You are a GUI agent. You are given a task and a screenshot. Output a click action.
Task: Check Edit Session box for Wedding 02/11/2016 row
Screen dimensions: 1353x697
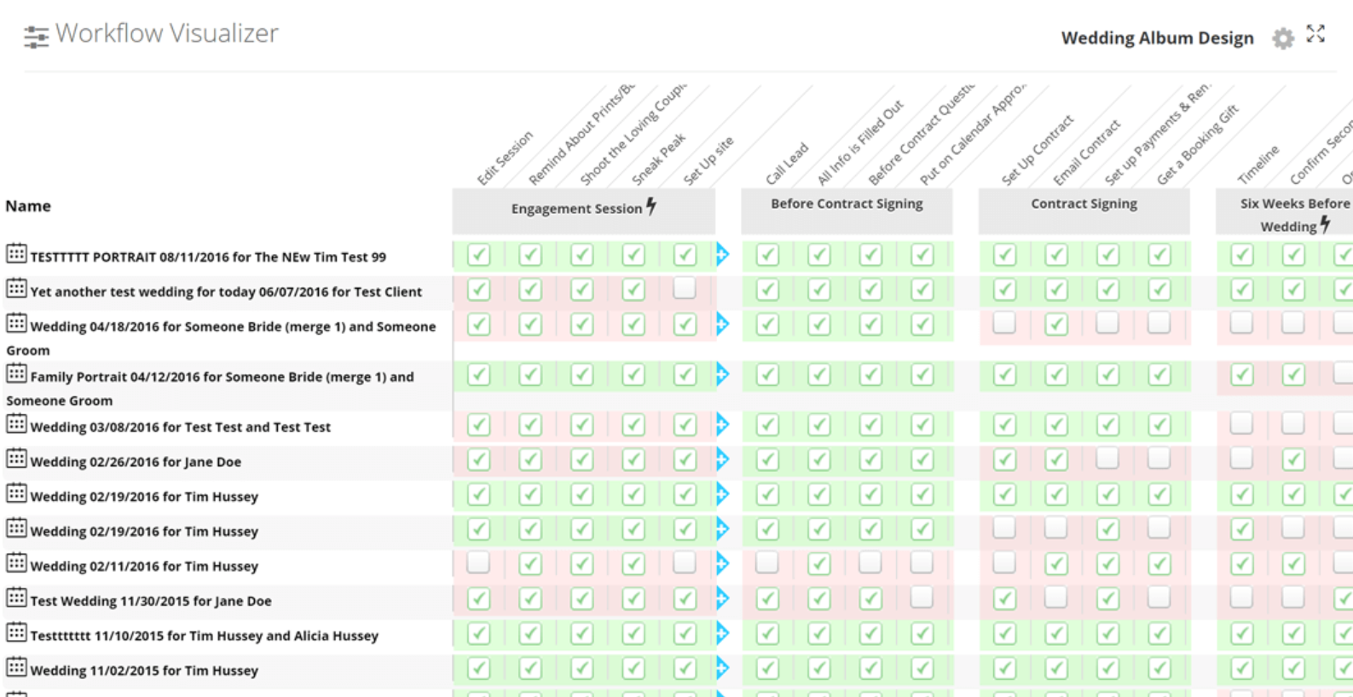point(478,562)
